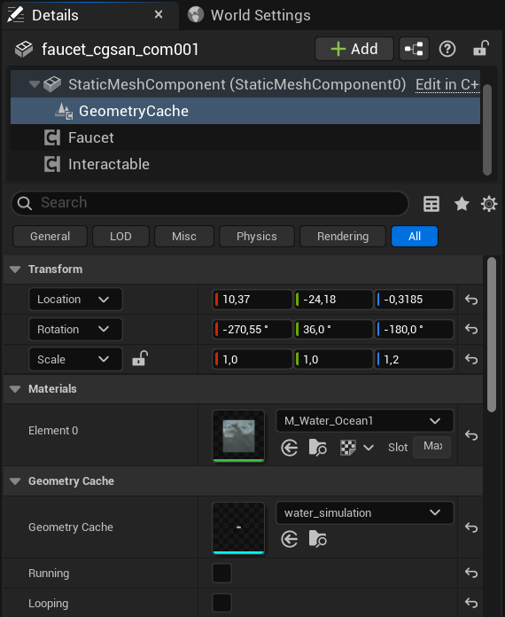Filter by Physics category
The image size is (505, 617).
point(256,236)
